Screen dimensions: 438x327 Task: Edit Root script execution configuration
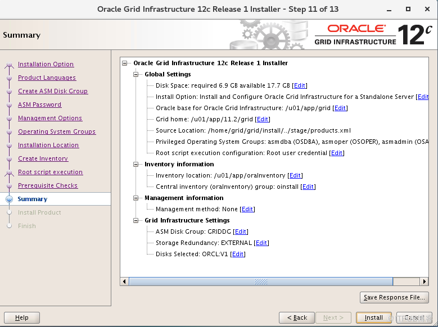tap(337, 153)
